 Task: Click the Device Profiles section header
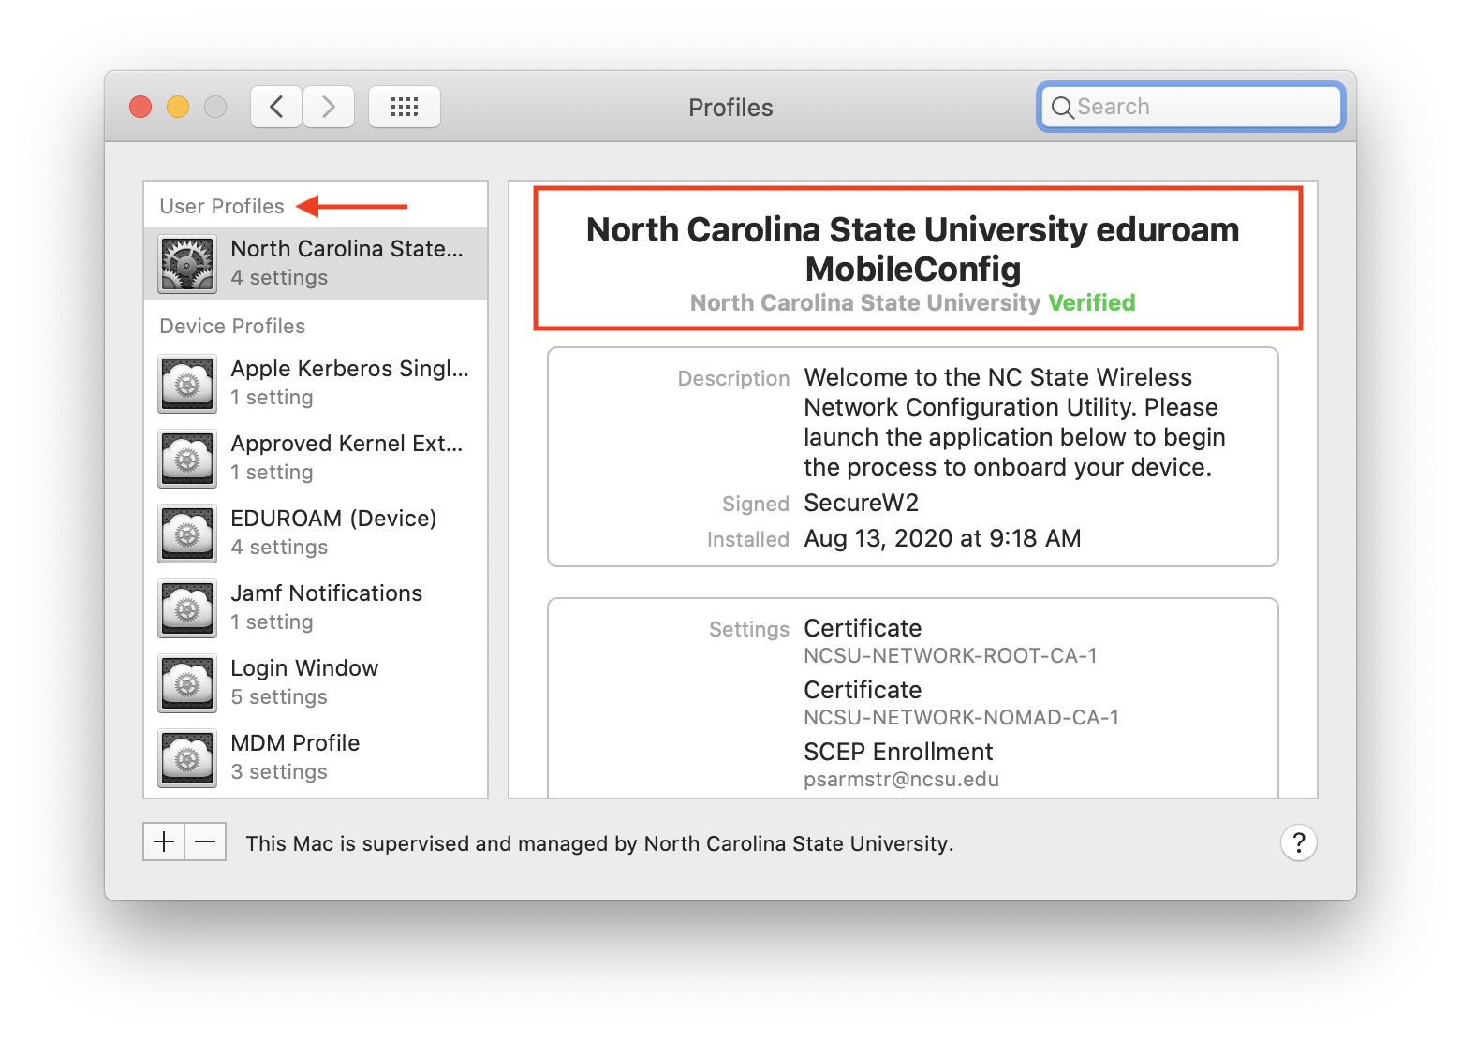click(x=232, y=326)
